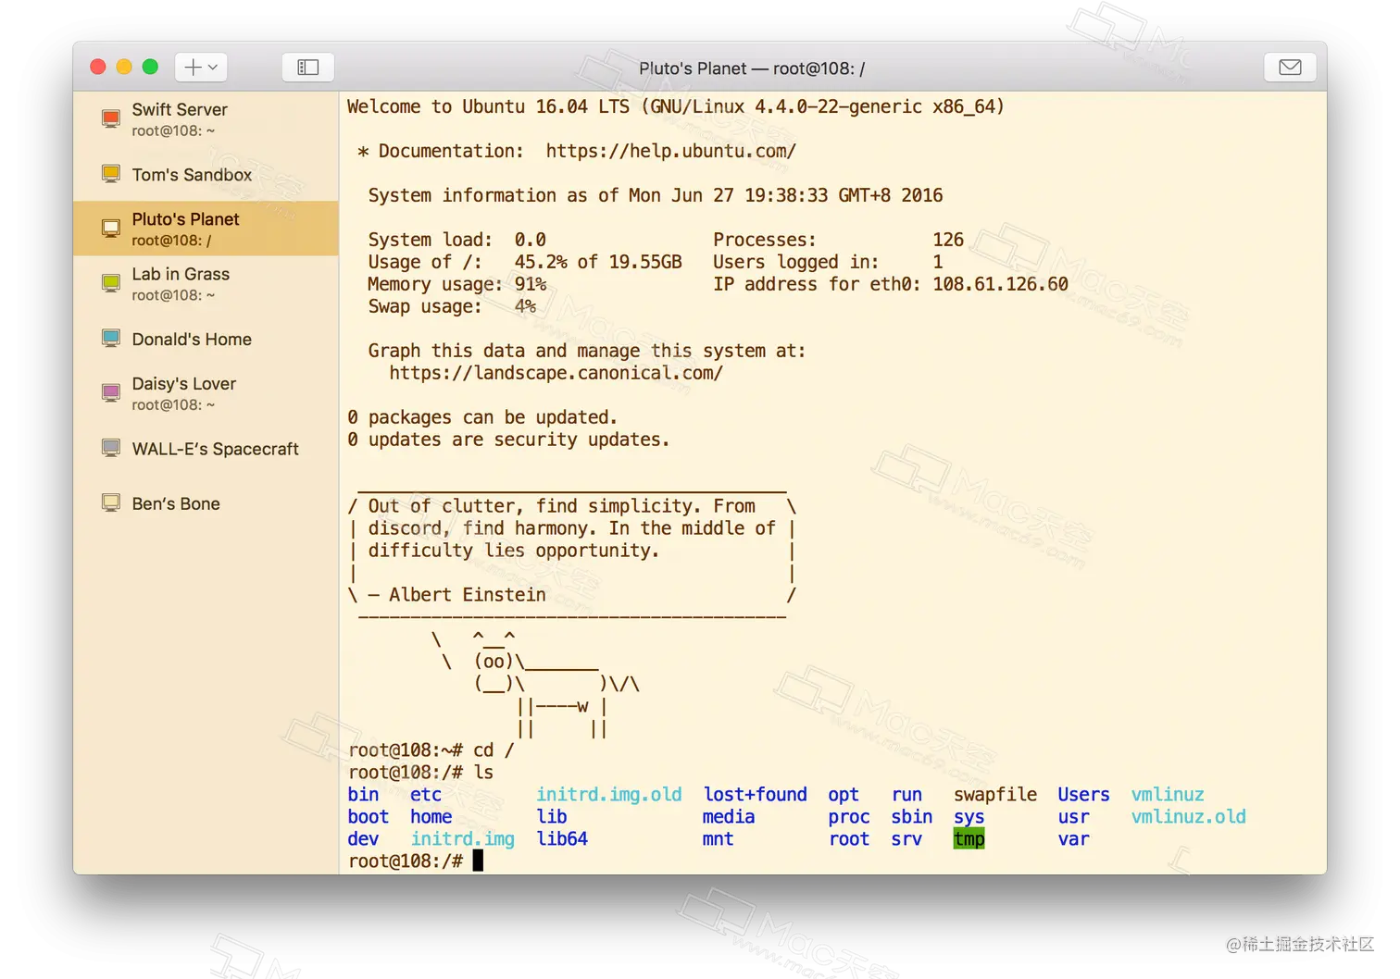Click the IP address 108.61.126.60
This screenshot has height=979, width=1400.
coord(1000,284)
